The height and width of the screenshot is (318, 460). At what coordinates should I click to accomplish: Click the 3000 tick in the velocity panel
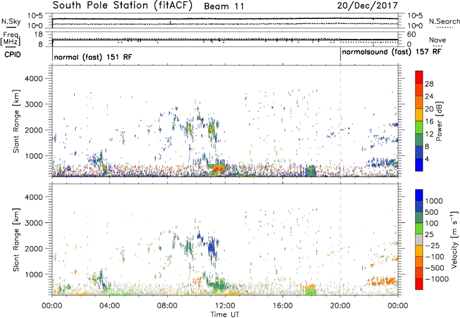[34, 223]
